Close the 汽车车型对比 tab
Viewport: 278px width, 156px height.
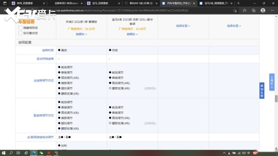[194, 3]
